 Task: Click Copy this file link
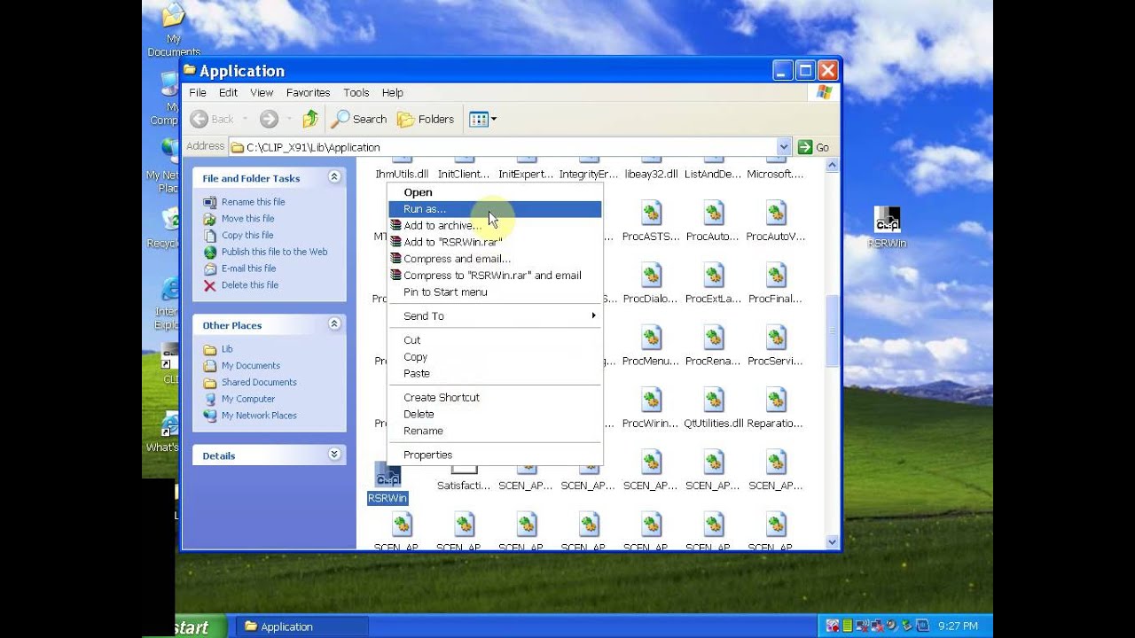pyautogui.click(x=247, y=236)
